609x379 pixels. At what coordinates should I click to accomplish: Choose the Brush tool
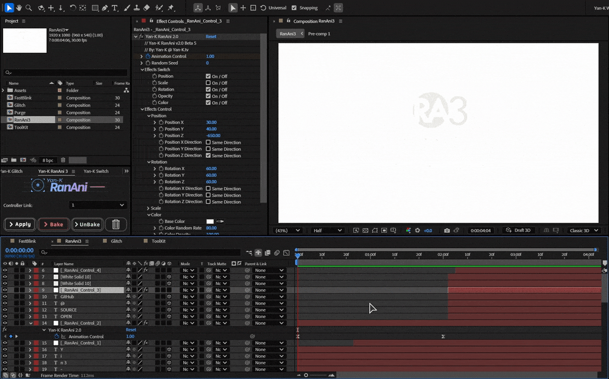(x=127, y=8)
